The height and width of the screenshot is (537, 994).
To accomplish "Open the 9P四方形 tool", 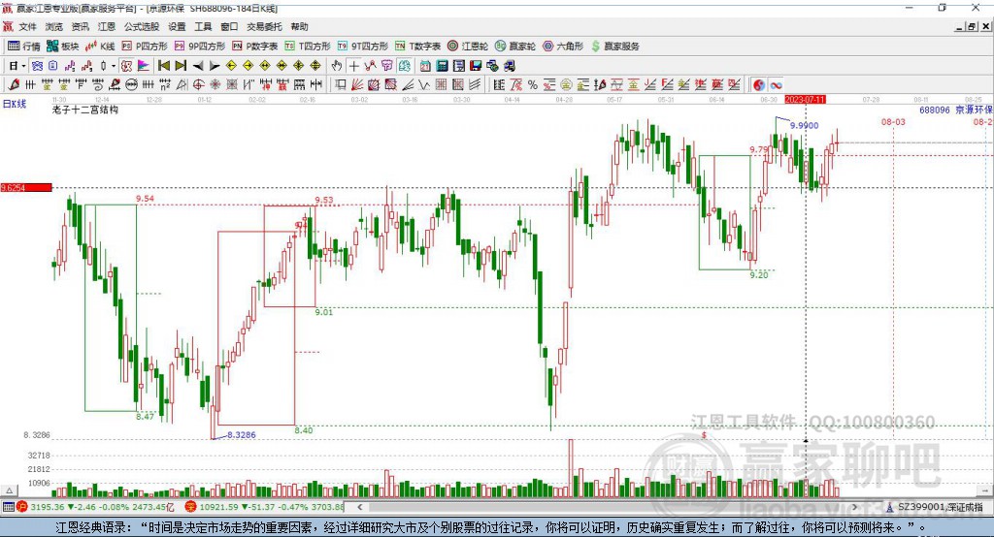I will [x=200, y=47].
